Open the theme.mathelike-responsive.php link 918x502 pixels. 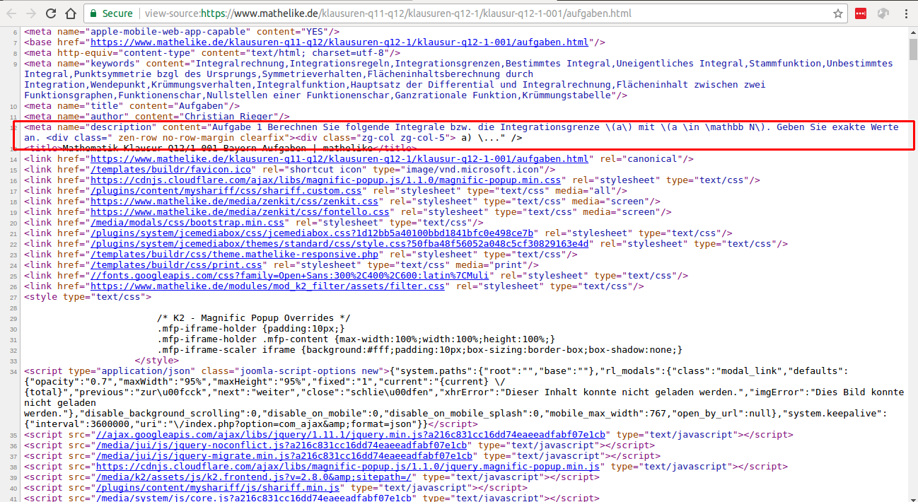(234, 255)
